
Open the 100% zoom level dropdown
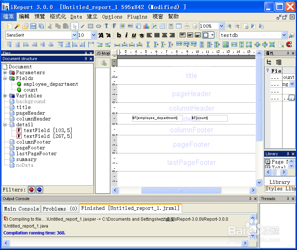pos(221,26)
